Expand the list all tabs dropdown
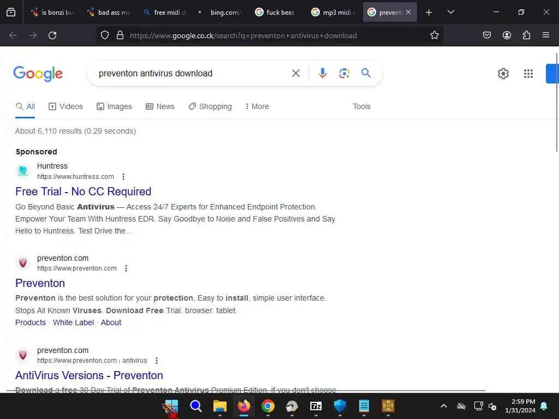The width and height of the screenshot is (559, 419). (x=450, y=13)
